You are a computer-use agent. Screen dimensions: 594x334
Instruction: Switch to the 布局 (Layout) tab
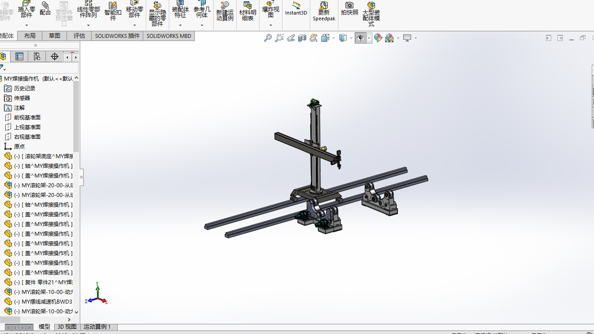tap(30, 36)
